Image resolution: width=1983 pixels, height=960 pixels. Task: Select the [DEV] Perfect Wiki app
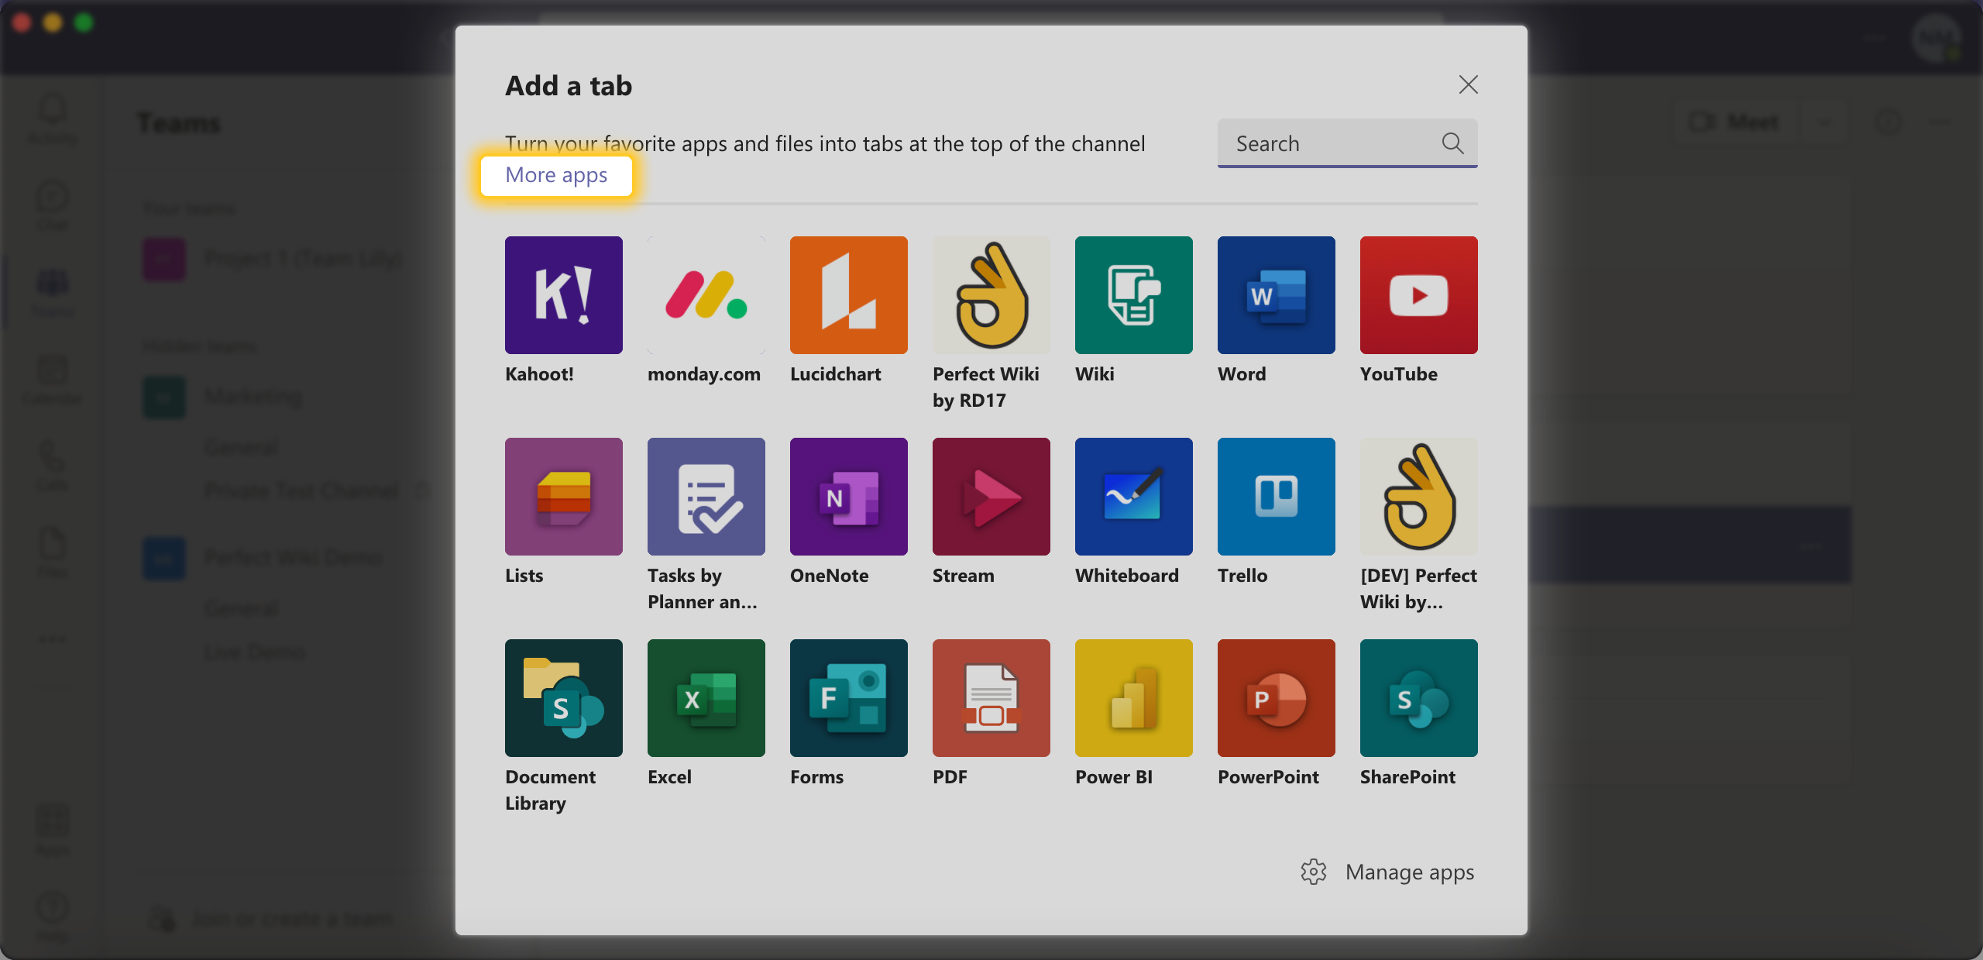pos(1418,497)
